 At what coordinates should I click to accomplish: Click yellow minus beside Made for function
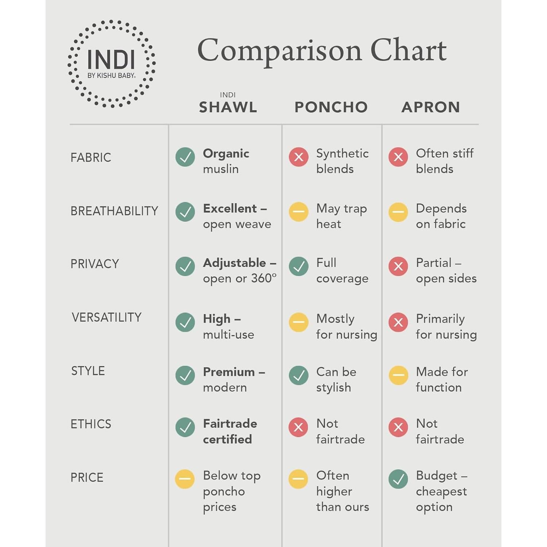click(398, 375)
